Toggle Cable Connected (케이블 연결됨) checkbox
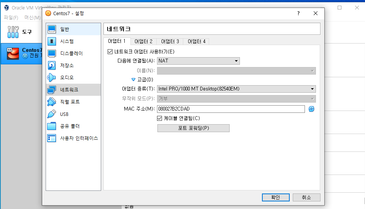The height and width of the screenshot is (209, 365). [x=159, y=119]
